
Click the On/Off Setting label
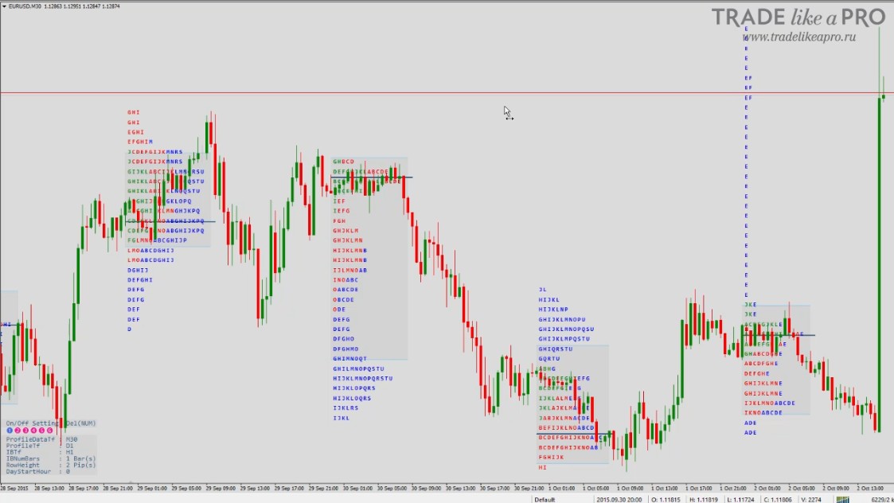coord(33,423)
